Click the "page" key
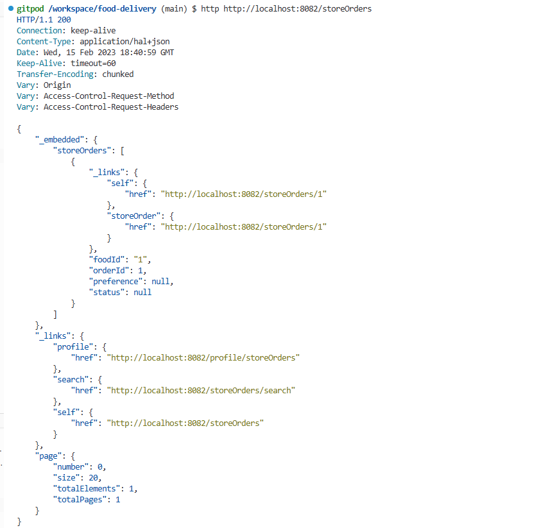Viewport: 534px width, 528px height. pyautogui.click(x=48, y=456)
